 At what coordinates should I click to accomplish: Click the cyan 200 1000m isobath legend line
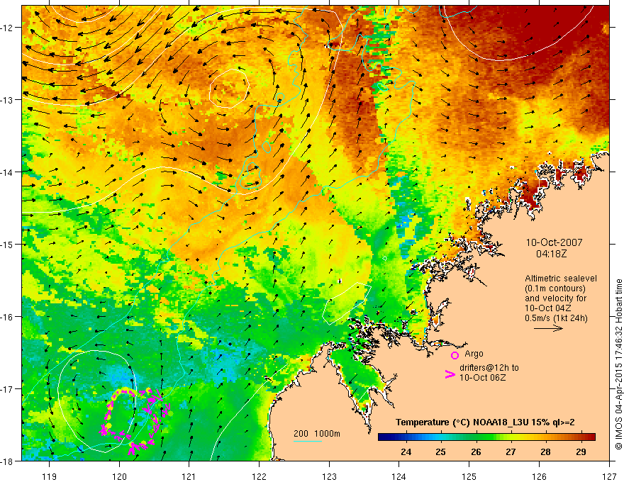tap(308, 442)
